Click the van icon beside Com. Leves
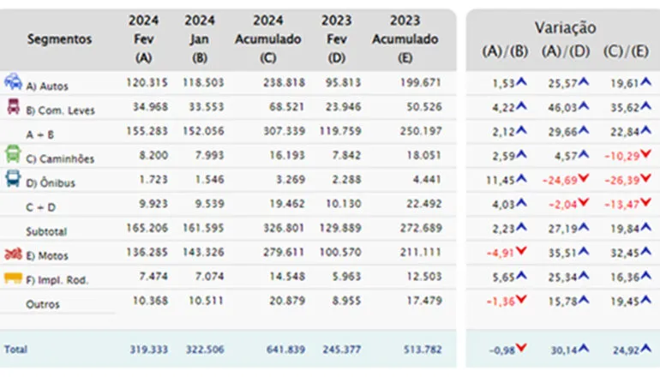660x377 pixels. [x=14, y=107]
